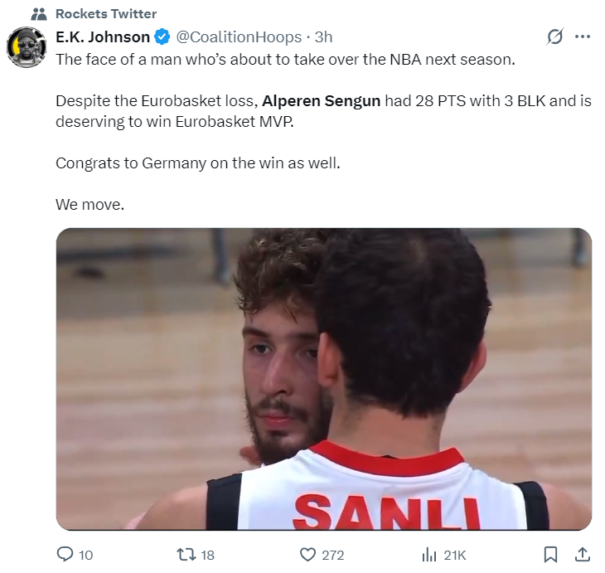Click the Rockets Twitter community people icon

point(39,14)
